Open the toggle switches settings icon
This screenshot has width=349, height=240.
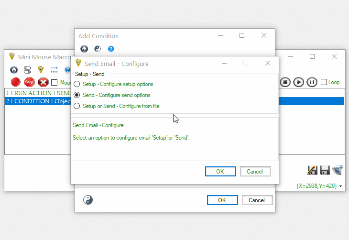[27, 70]
